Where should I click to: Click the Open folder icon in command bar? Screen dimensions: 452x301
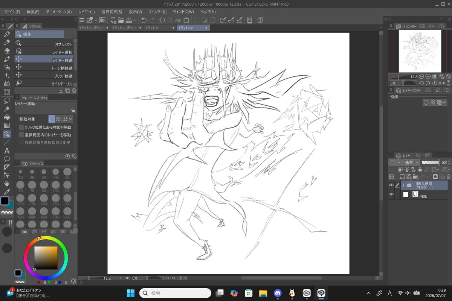pyautogui.click(x=121, y=20)
